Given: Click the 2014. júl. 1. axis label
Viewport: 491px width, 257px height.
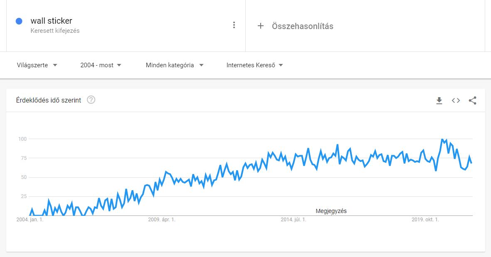Looking at the screenshot, I should [x=294, y=220].
